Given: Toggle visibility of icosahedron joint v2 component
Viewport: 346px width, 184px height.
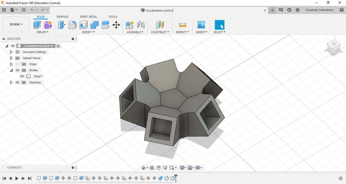Looking at the screenshot, I should (13, 46).
